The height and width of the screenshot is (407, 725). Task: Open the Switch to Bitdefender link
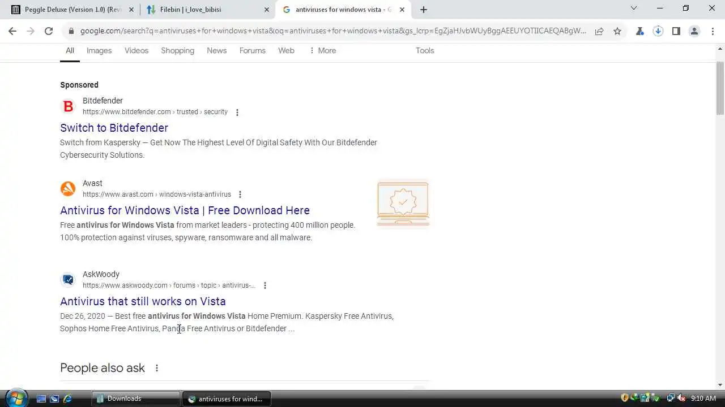coord(114,128)
